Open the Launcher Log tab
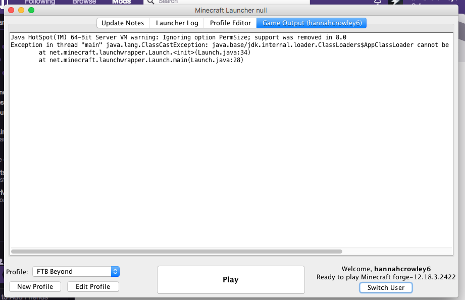Image resolution: width=465 pixels, height=300 pixels. [177, 23]
